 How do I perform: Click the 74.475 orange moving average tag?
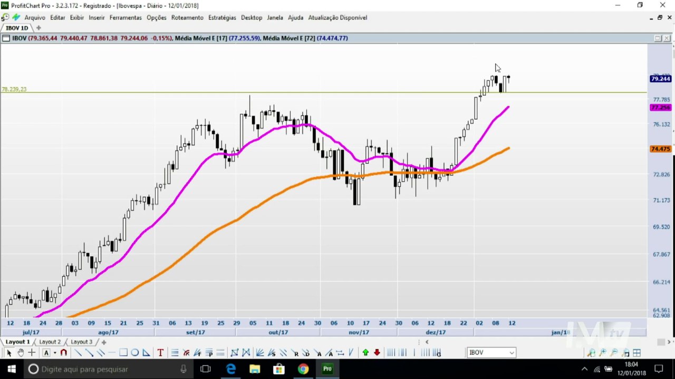pos(661,149)
